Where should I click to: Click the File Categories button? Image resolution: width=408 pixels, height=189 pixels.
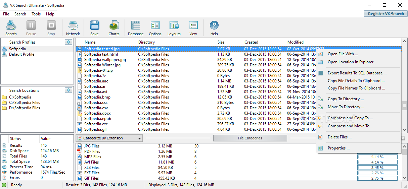click(x=250, y=138)
